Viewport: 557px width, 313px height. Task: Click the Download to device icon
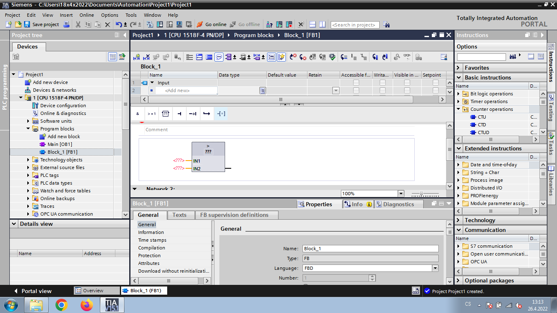pyautogui.click(x=159, y=24)
